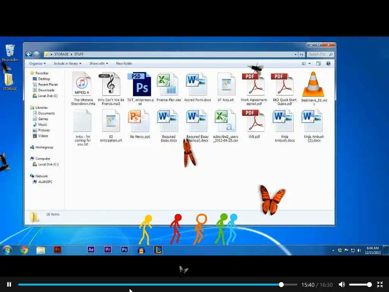
Task: Open Adobe Flash from the taskbar
Action: pos(57,249)
